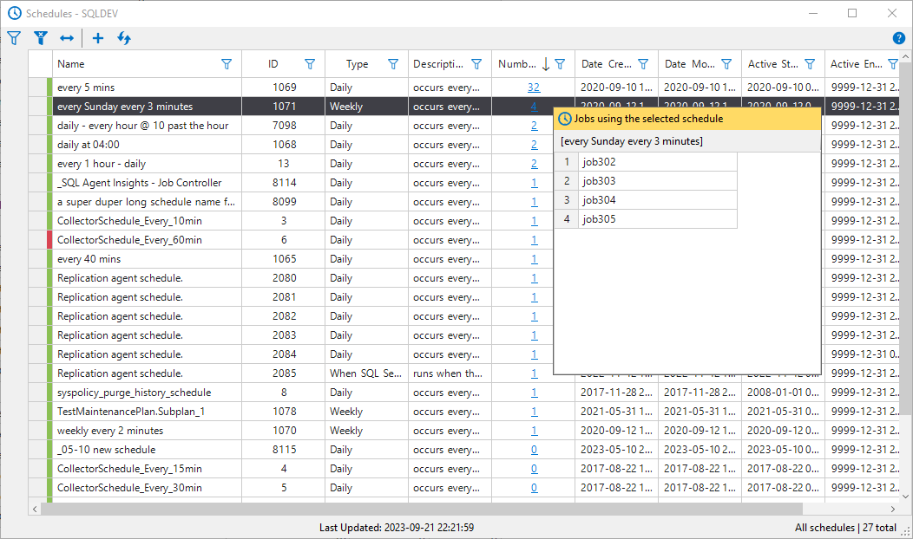This screenshot has height=539, width=913.
Task: Click the clock icon in the jobs popup header
Action: [565, 119]
